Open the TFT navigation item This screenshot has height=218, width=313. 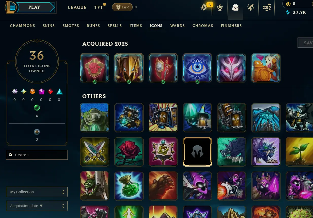coord(98,7)
